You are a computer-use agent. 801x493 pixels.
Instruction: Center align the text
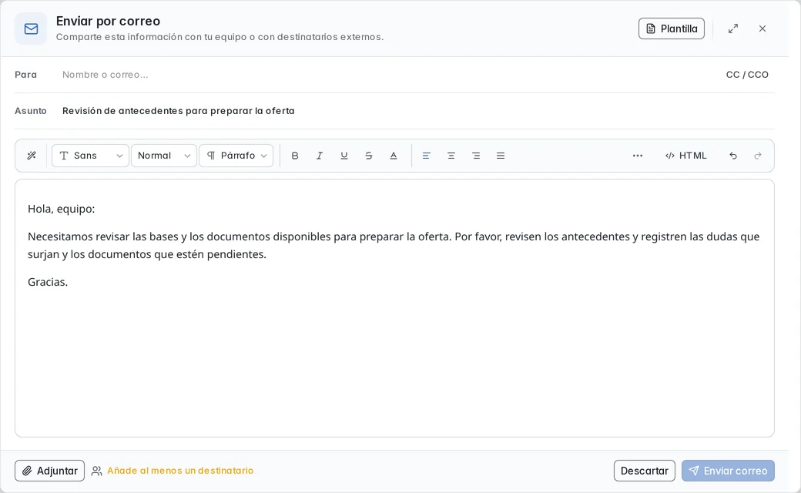(x=451, y=156)
